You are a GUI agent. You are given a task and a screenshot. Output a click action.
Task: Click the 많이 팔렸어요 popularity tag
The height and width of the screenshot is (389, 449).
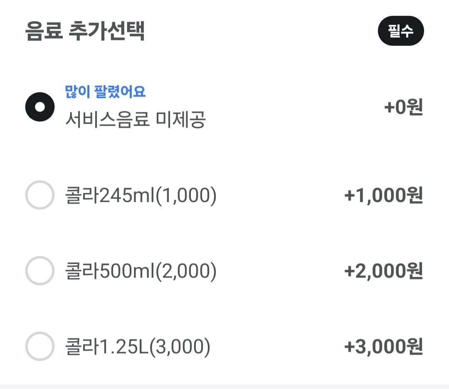105,91
